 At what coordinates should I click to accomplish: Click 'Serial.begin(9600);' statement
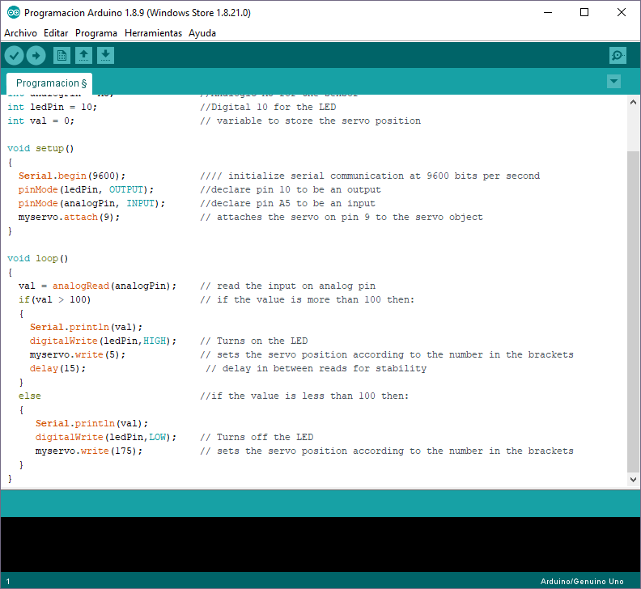tap(72, 176)
